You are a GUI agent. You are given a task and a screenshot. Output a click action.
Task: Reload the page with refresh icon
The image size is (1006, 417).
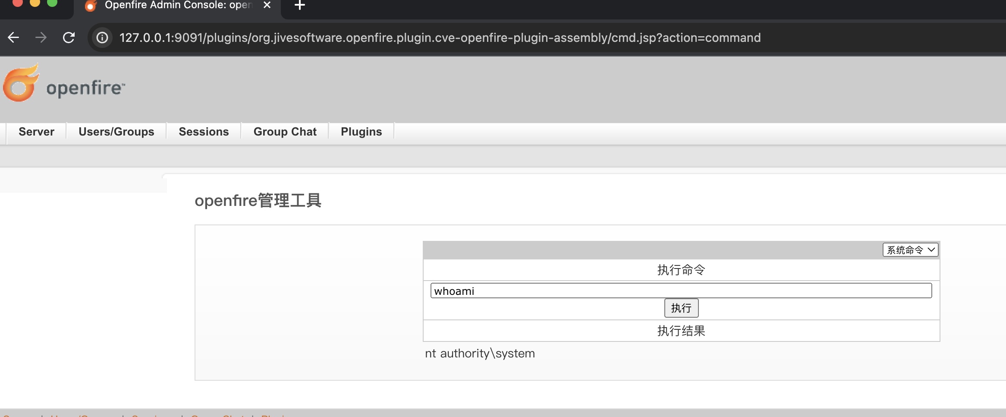(69, 38)
